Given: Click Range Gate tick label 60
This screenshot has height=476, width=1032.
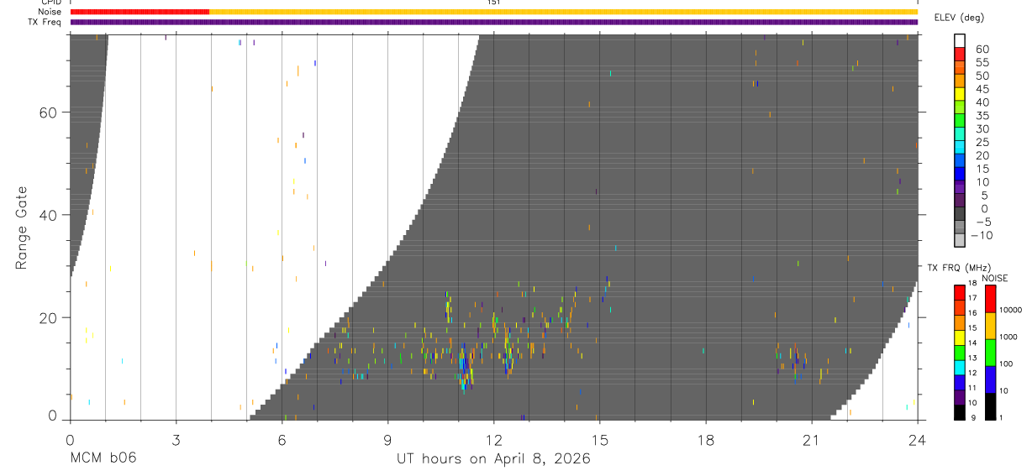Looking at the screenshot, I should point(48,112).
